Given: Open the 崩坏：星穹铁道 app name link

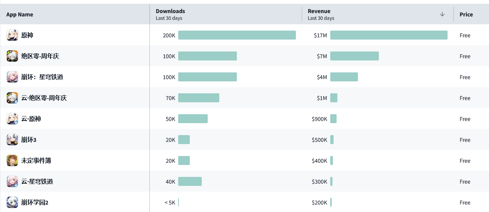Looking at the screenshot, I should tap(42, 77).
